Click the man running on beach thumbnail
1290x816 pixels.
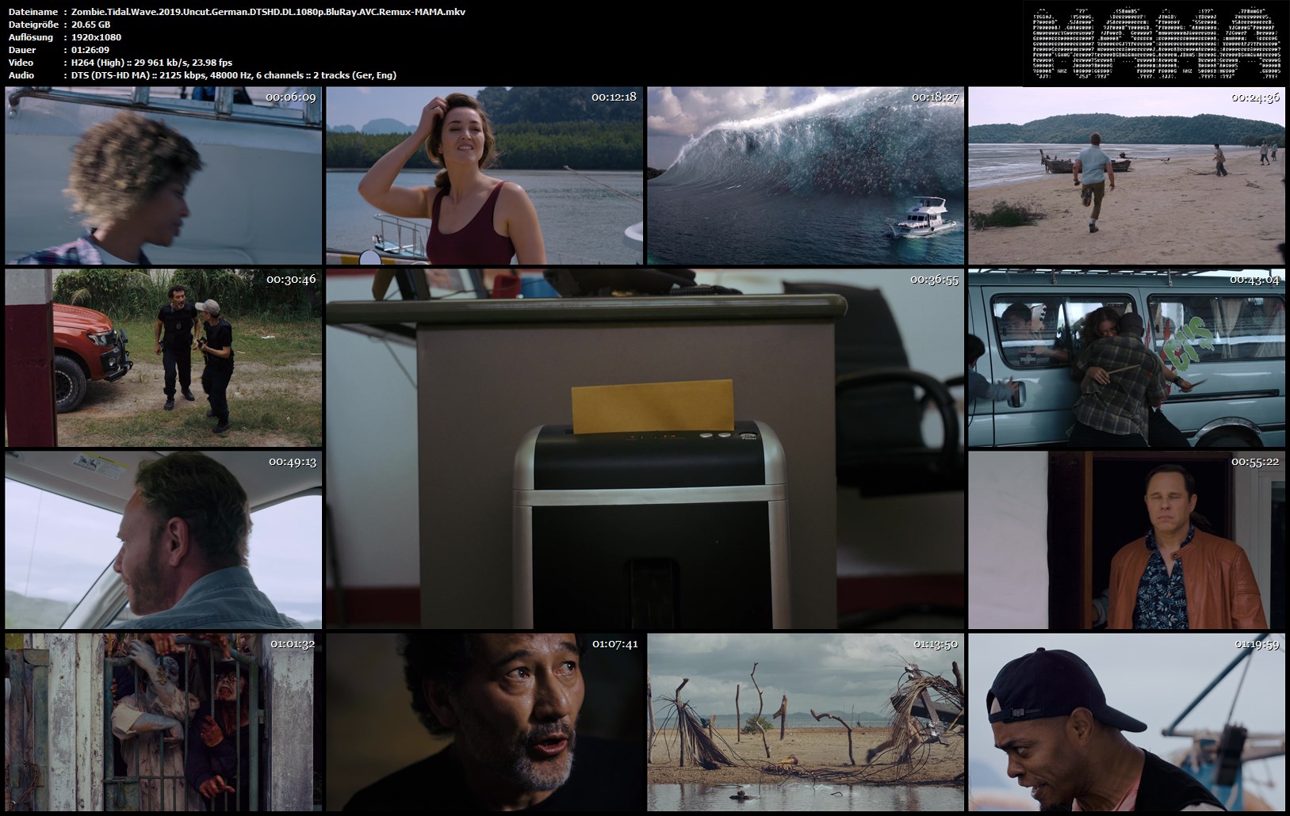[x=1126, y=176]
